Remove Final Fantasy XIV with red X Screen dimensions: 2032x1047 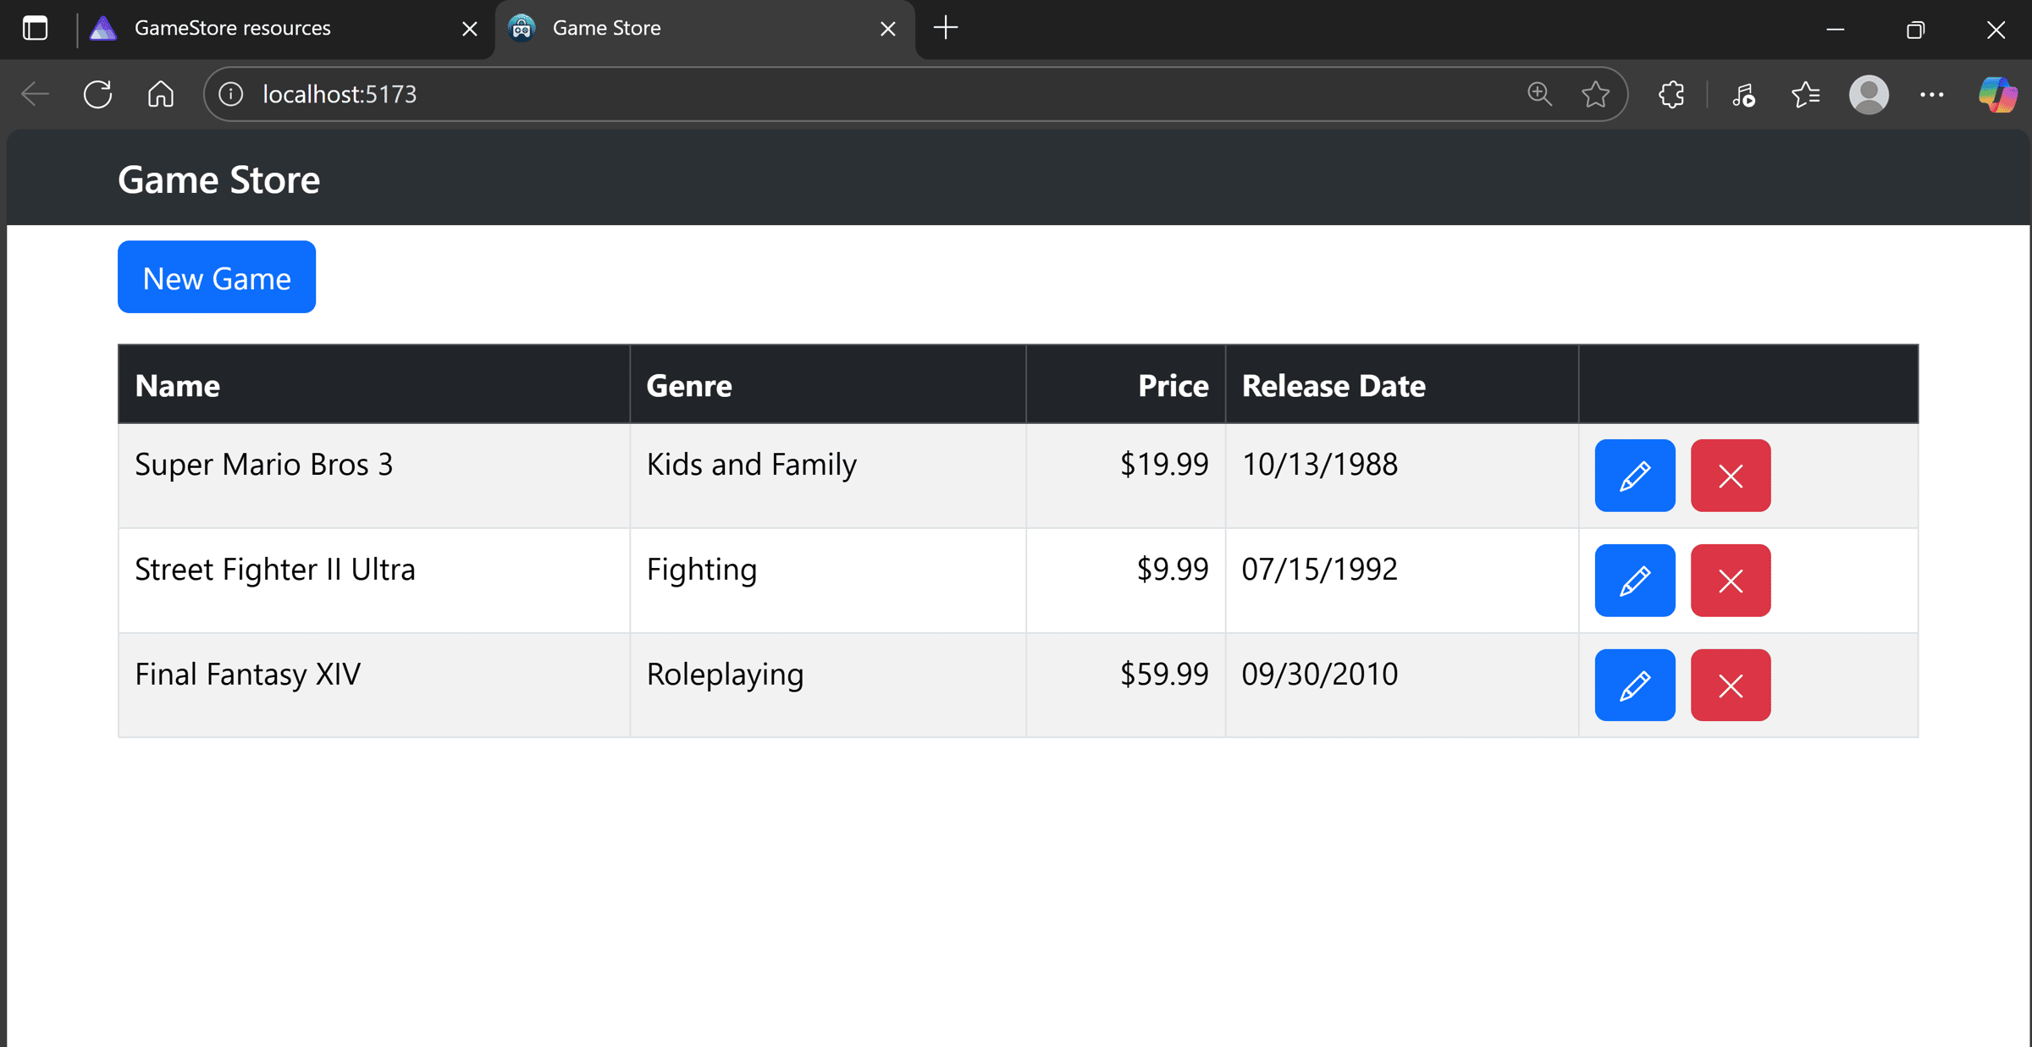[1730, 685]
